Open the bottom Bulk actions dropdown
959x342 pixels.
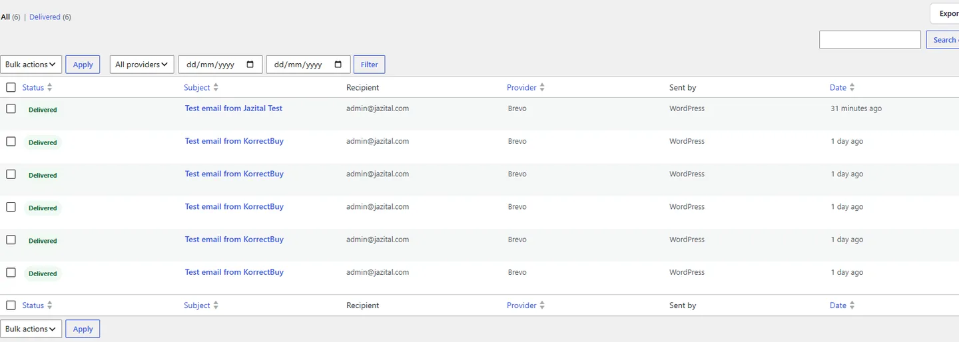31,329
